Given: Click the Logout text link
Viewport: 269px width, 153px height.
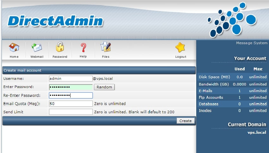Looking at the screenshot, I should [181, 57].
